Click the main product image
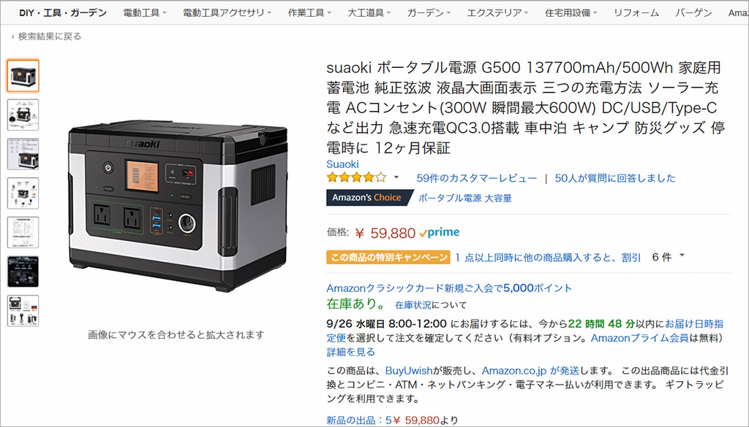Screen dimensions: 749x427 click(178, 205)
